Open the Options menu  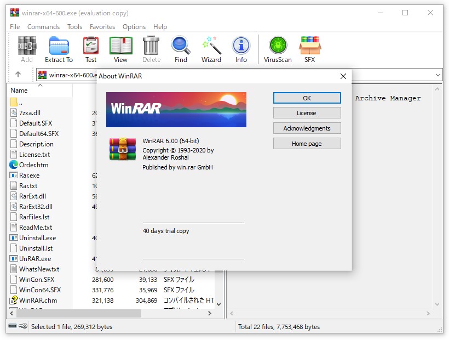coord(134,26)
